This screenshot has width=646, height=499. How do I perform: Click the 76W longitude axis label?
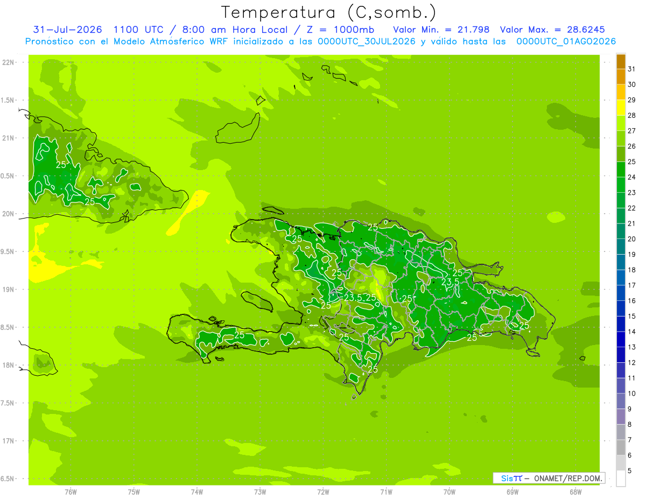coord(71,492)
